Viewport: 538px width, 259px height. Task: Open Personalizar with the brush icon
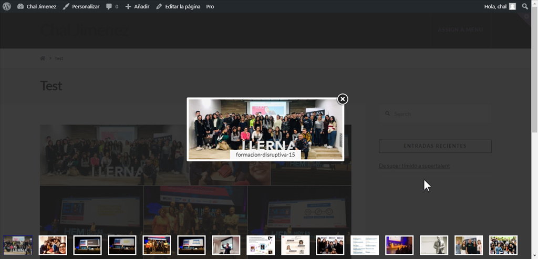pyautogui.click(x=81, y=6)
